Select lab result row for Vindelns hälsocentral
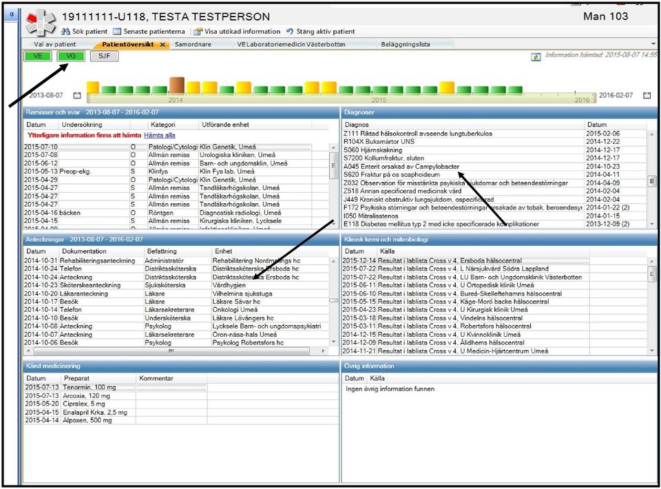This screenshot has width=661, height=489. coord(495,318)
